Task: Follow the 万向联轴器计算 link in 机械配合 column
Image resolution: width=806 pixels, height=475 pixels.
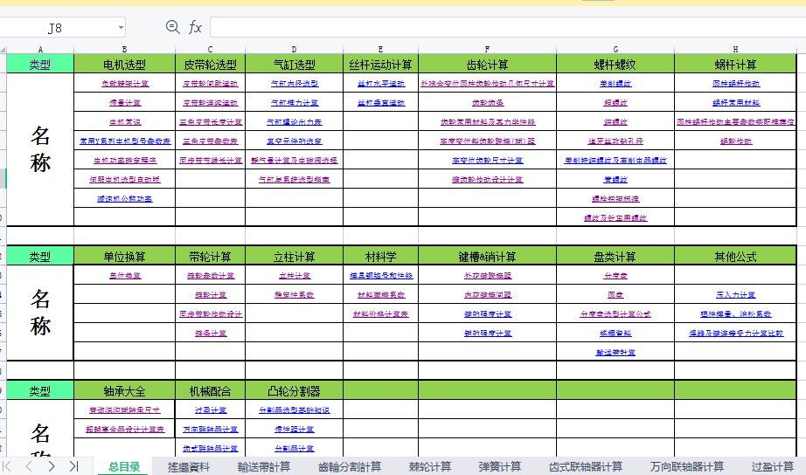Action: [x=211, y=430]
